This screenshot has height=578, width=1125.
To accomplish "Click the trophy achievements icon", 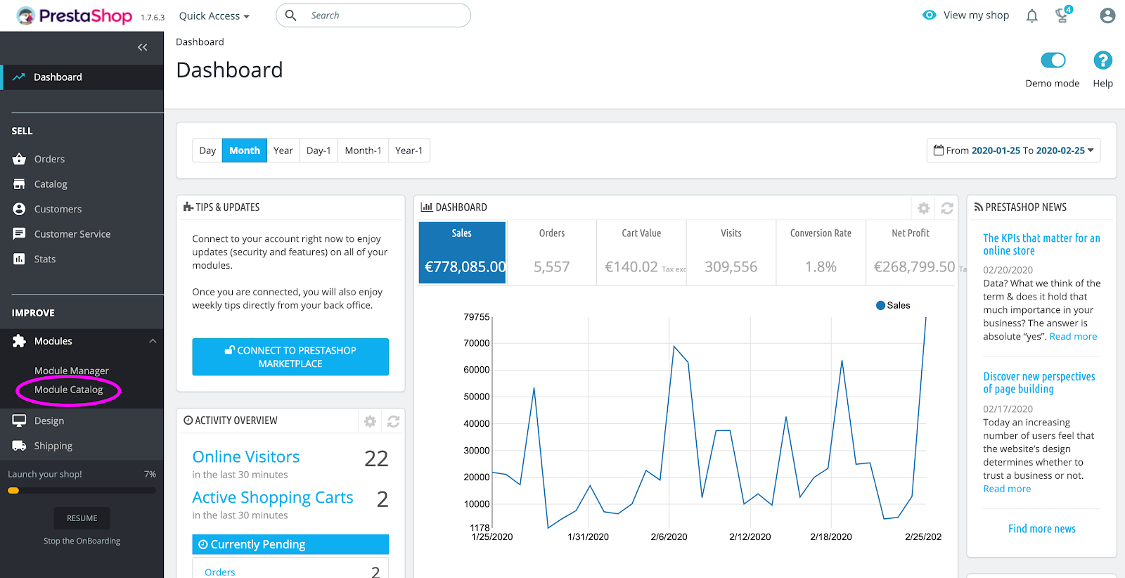I will coord(1063,15).
